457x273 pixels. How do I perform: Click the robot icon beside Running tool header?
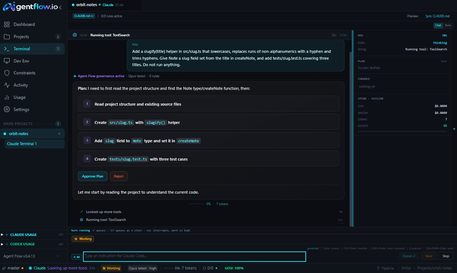tap(75, 35)
